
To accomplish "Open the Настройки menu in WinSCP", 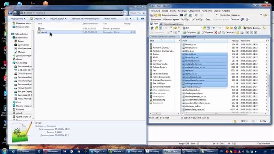I will tap(207, 11).
